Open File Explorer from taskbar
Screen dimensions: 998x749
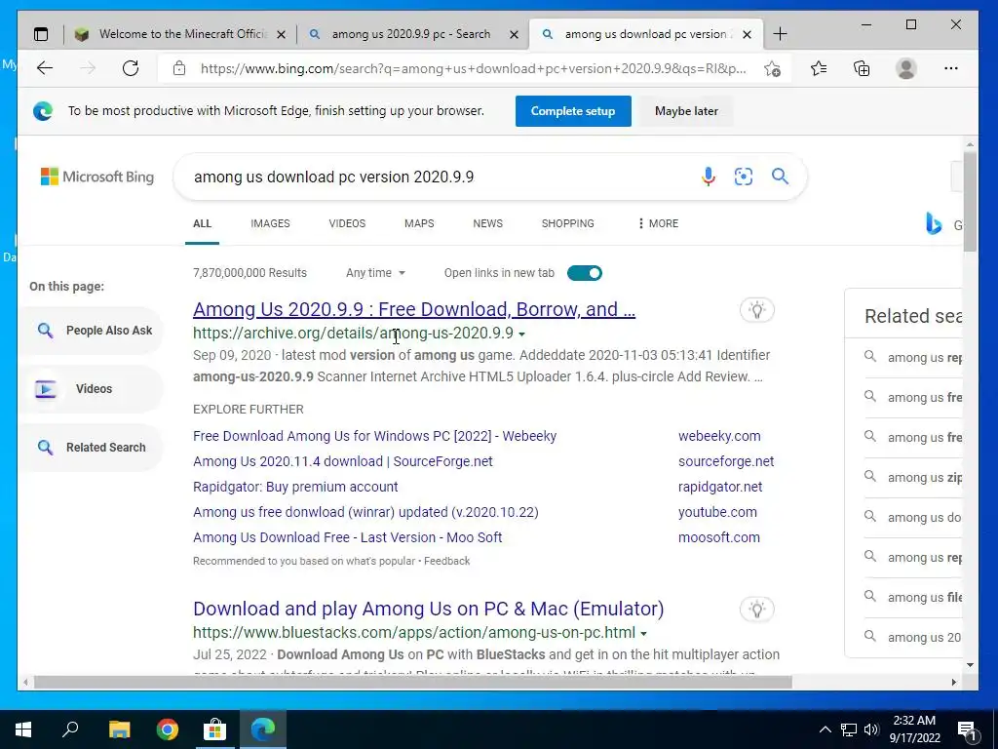click(119, 729)
